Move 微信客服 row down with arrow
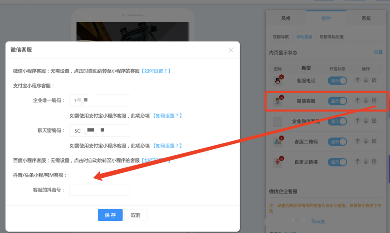 point(366,100)
